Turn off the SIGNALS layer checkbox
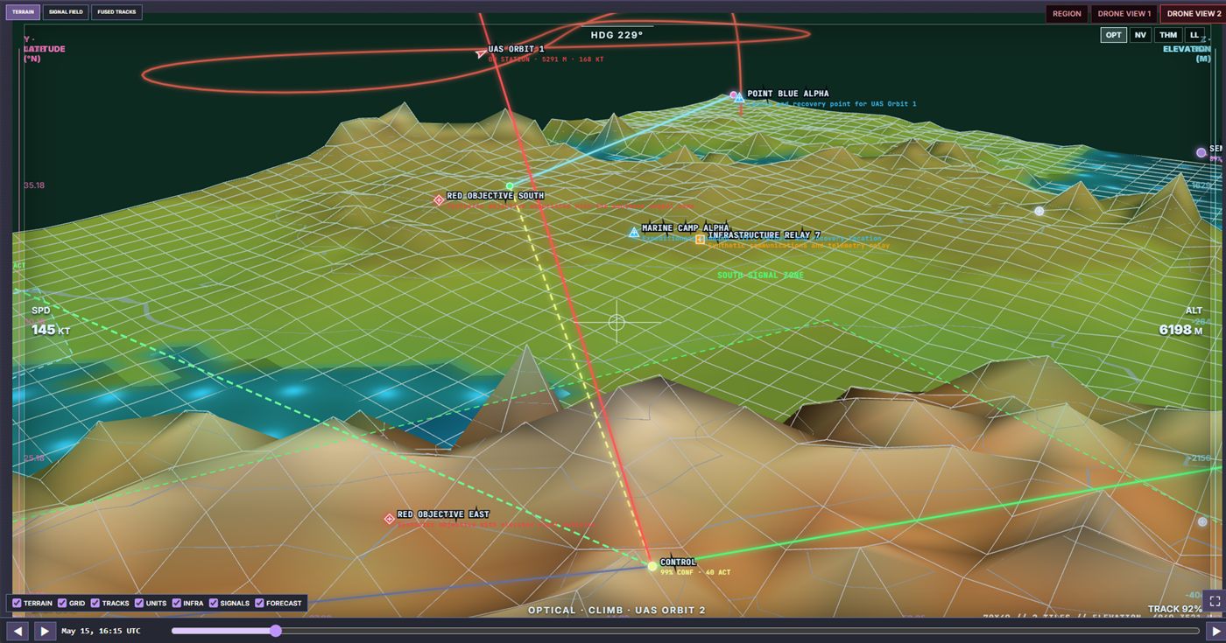Screen dimensions: 1226x643 point(214,603)
